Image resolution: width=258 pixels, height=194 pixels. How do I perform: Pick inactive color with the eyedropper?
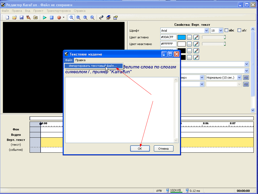coord(196,44)
